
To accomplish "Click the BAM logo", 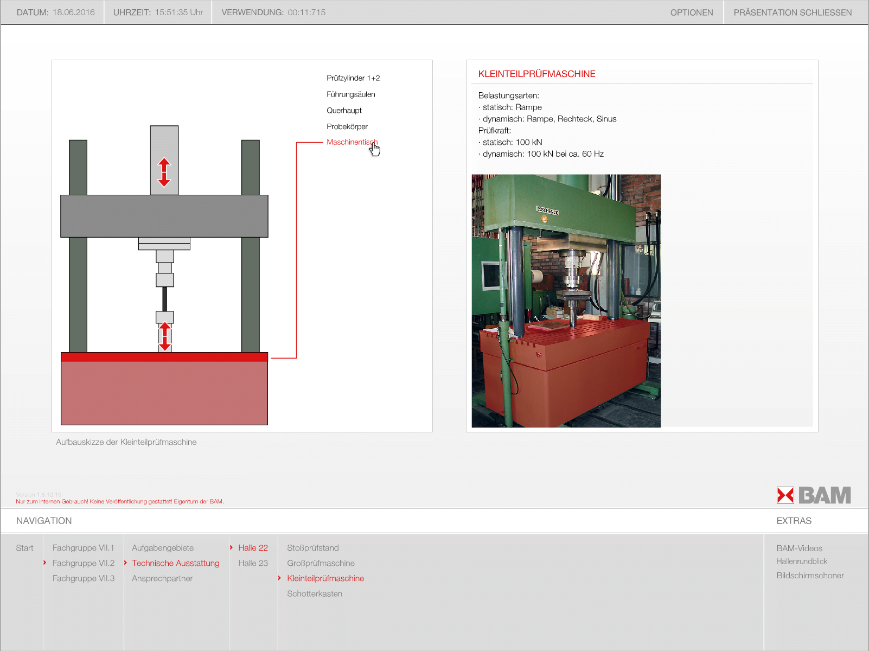I will click(x=813, y=495).
